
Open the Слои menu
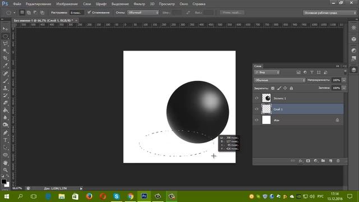[87, 4]
